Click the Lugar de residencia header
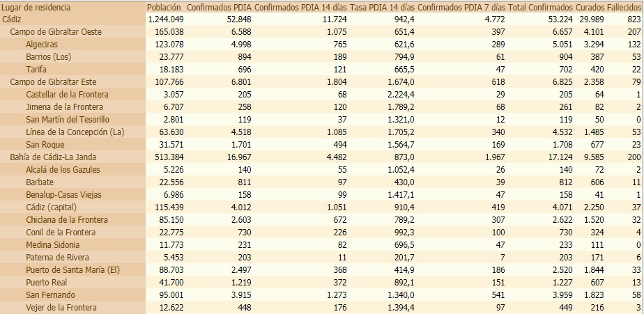Image resolution: width=644 pixels, height=314 pixels. [36, 7]
